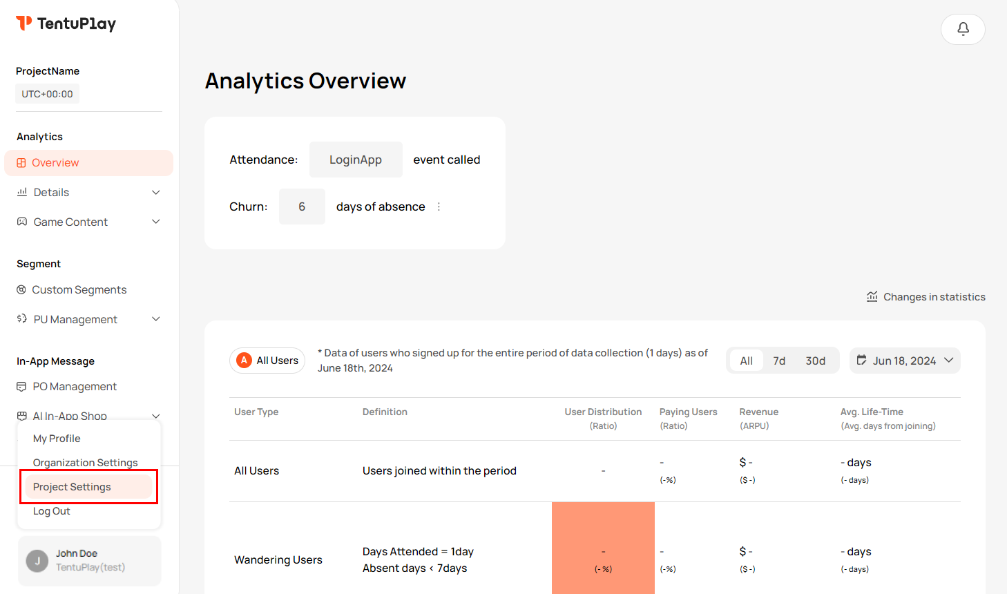Click the TentuPlay logo
1007x594 pixels.
[x=66, y=23]
